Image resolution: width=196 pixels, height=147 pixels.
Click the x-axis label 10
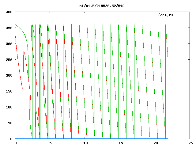coord(85,143)
